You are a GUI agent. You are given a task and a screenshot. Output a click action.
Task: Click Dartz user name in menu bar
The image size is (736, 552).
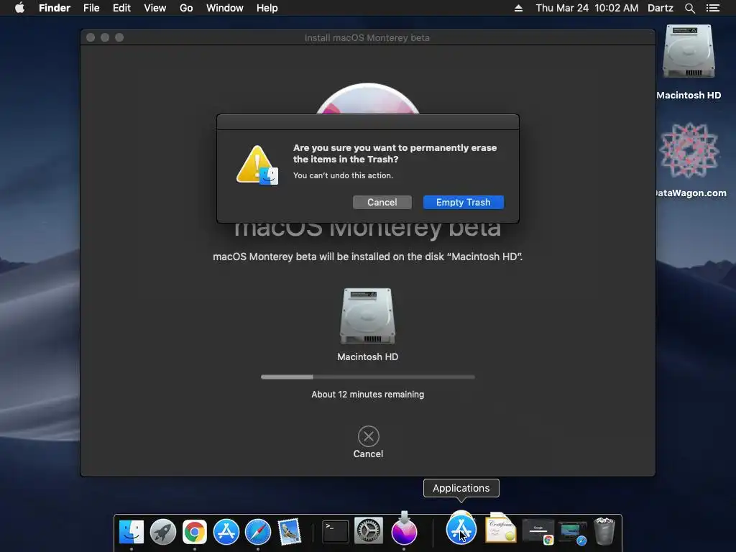pos(661,8)
